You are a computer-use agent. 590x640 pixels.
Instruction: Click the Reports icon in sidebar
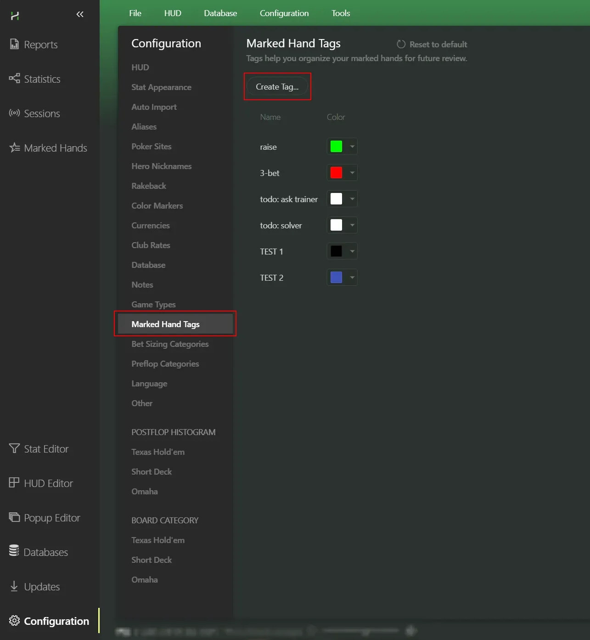click(x=14, y=45)
